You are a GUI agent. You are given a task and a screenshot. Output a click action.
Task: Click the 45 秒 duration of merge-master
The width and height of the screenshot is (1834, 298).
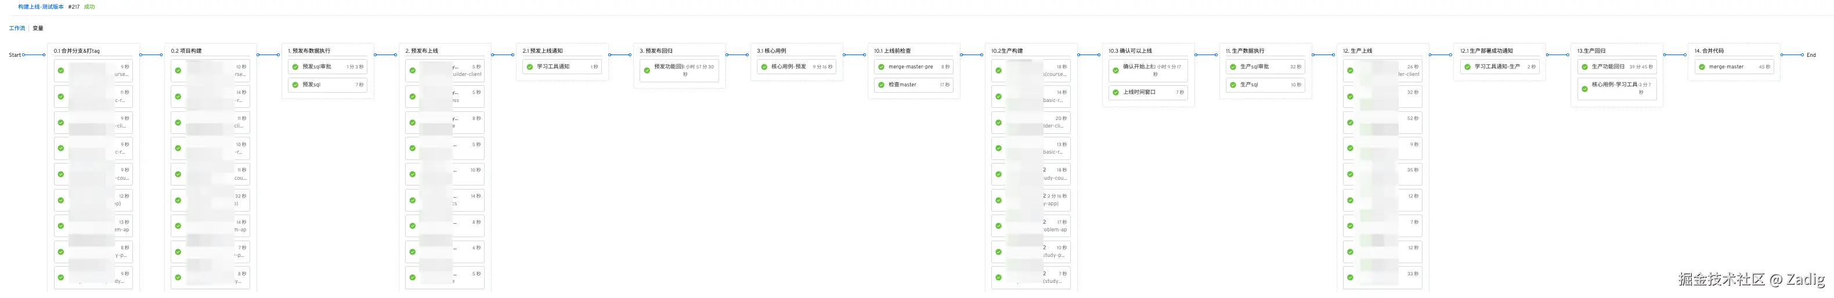tap(1764, 67)
